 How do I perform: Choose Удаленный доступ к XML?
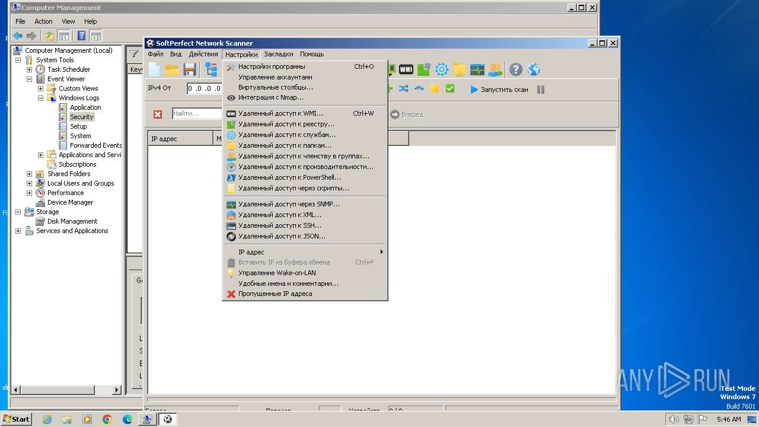coord(305,215)
